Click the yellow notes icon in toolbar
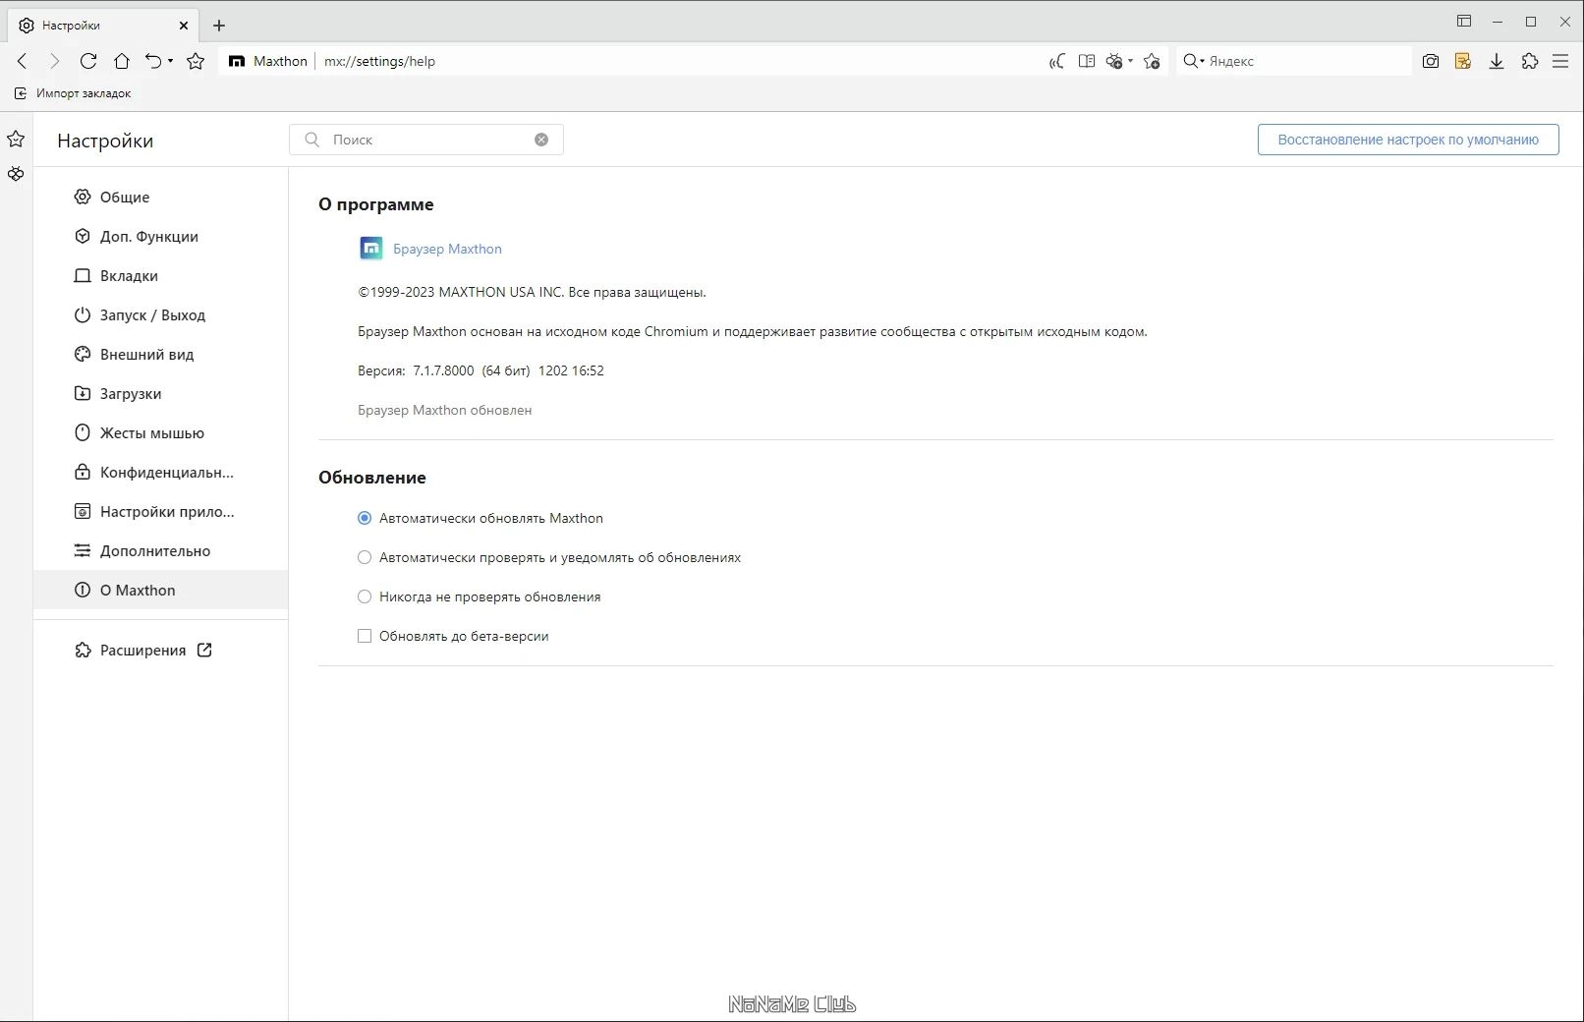 tap(1463, 61)
